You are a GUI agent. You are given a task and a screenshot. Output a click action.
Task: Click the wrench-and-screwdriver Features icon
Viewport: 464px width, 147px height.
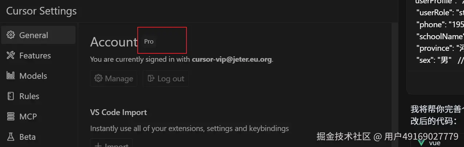point(11,56)
